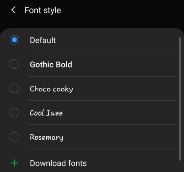The width and height of the screenshot is (184, 172).
Task: Select the Choco cooky radio button
Action: point(14,88)
